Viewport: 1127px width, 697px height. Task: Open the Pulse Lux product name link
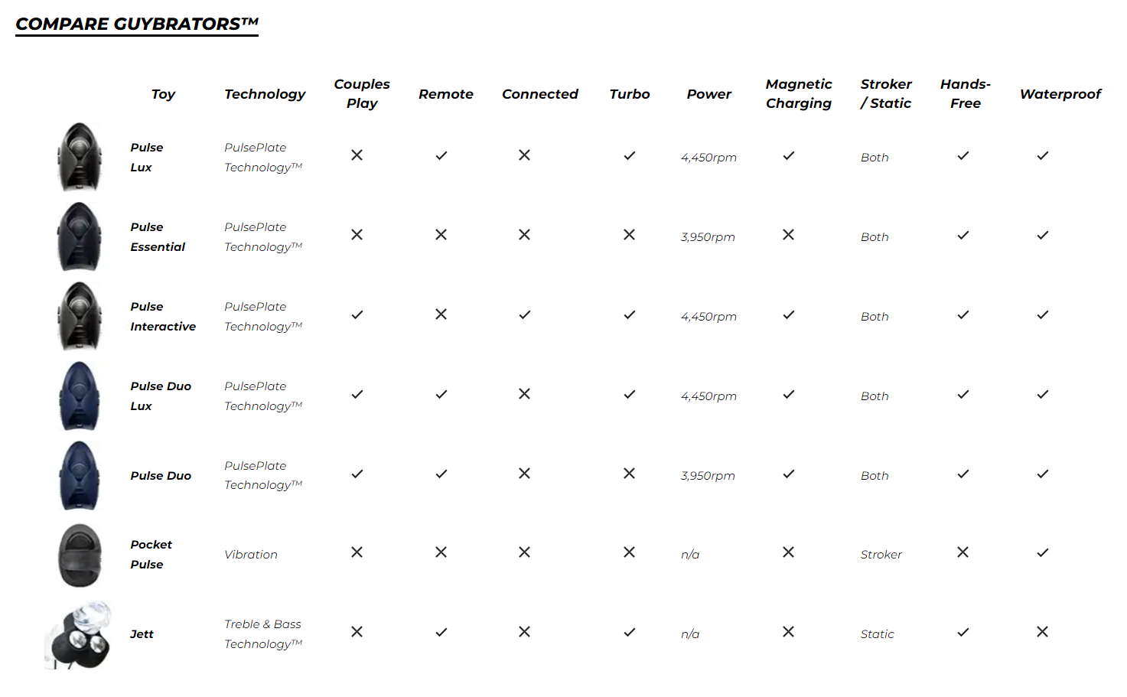146,157
